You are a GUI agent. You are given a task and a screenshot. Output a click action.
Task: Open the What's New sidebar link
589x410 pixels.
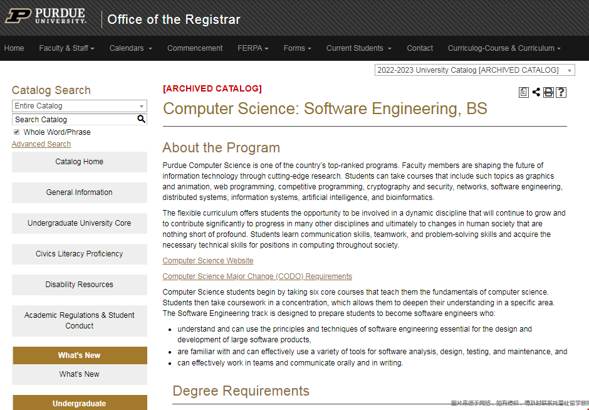79,374
